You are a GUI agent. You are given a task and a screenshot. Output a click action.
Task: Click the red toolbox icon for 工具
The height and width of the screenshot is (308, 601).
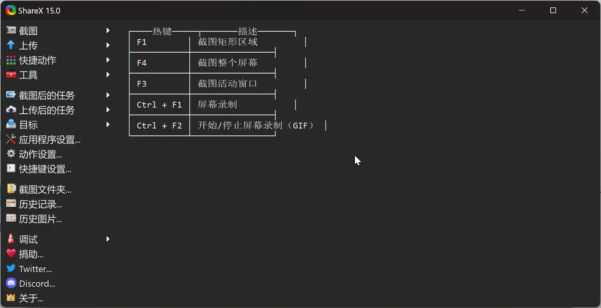pos(11,74)
